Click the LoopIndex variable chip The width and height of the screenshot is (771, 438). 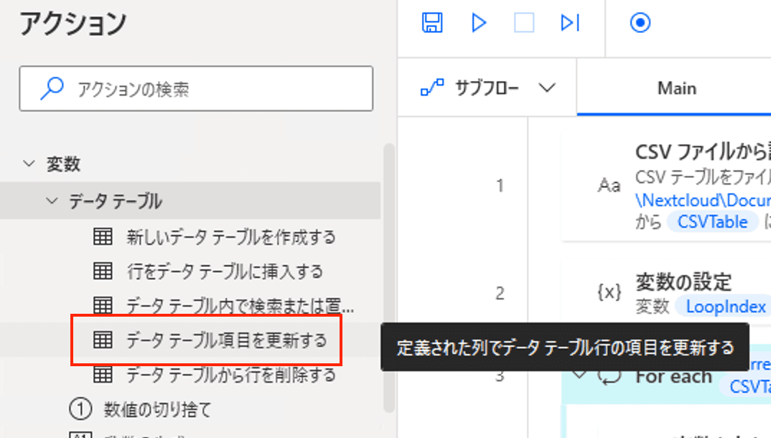point(725,307)
